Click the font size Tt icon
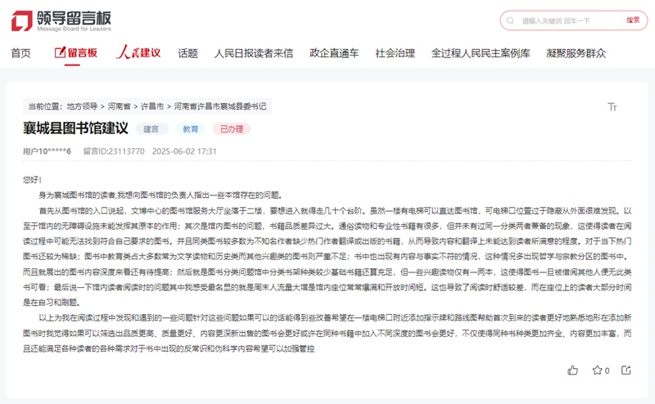The height and width of the screenshot is (404, 655). coord(612,106)
